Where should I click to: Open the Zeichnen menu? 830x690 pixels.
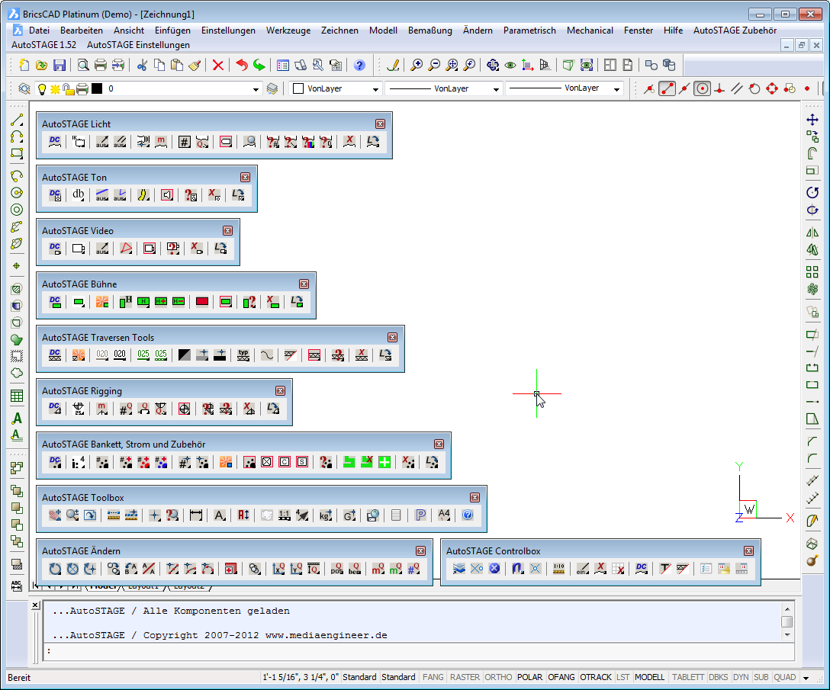[339, 30]
